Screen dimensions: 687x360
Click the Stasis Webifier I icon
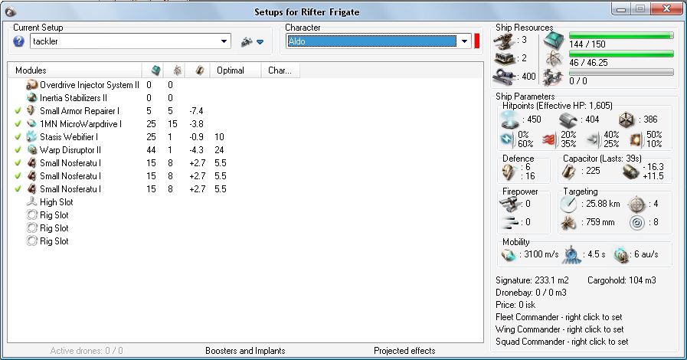point(31,136)
